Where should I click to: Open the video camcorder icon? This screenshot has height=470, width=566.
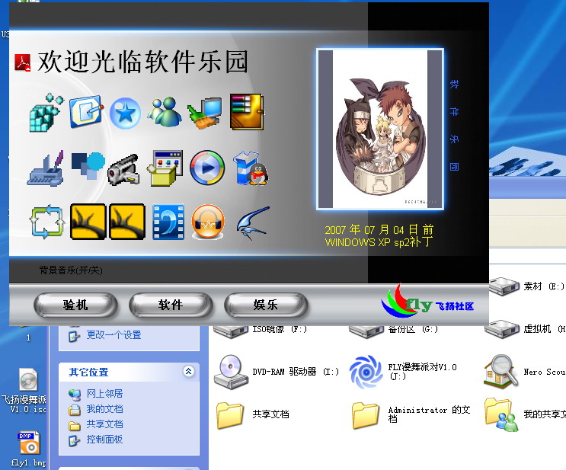point(124,169)
